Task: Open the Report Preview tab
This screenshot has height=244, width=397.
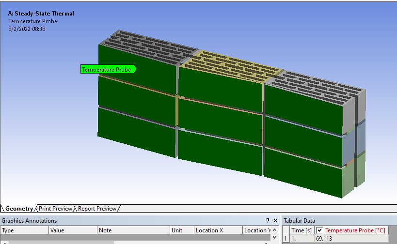Action: click(97, 209)
